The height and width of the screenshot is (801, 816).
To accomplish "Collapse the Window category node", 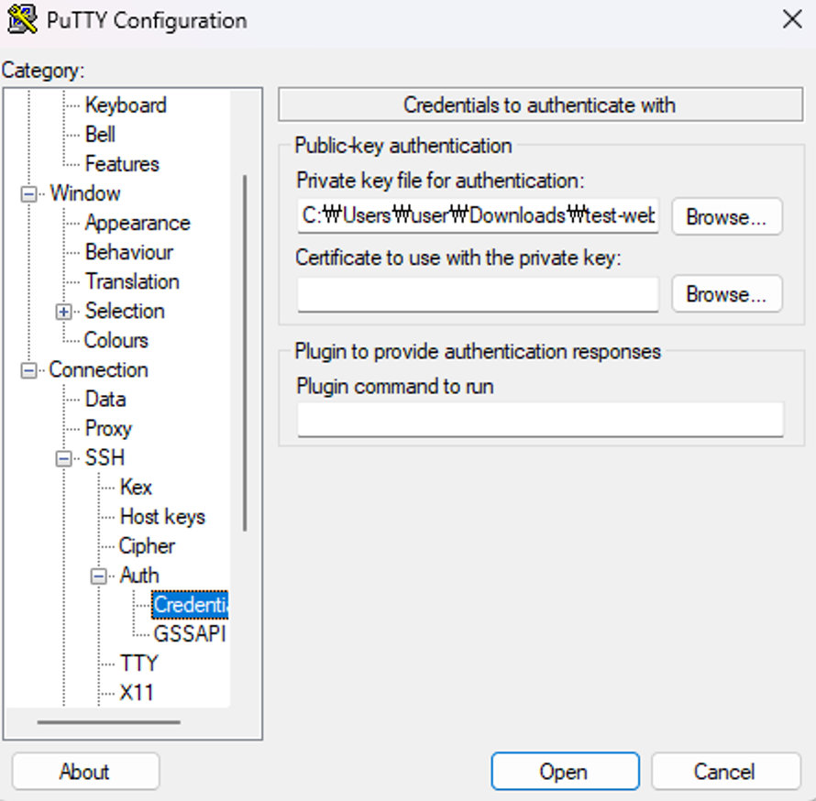I will click(x=28, y=194).
